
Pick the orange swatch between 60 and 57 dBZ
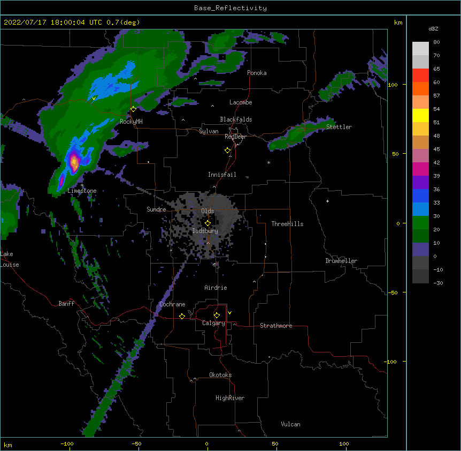pyautogui.click(x=420, y=88)
